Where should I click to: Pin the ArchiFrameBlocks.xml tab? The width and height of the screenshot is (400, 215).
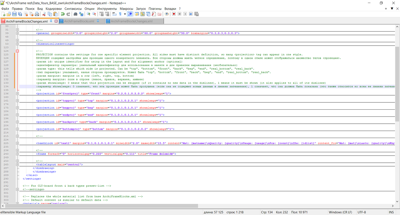[98, 21]
